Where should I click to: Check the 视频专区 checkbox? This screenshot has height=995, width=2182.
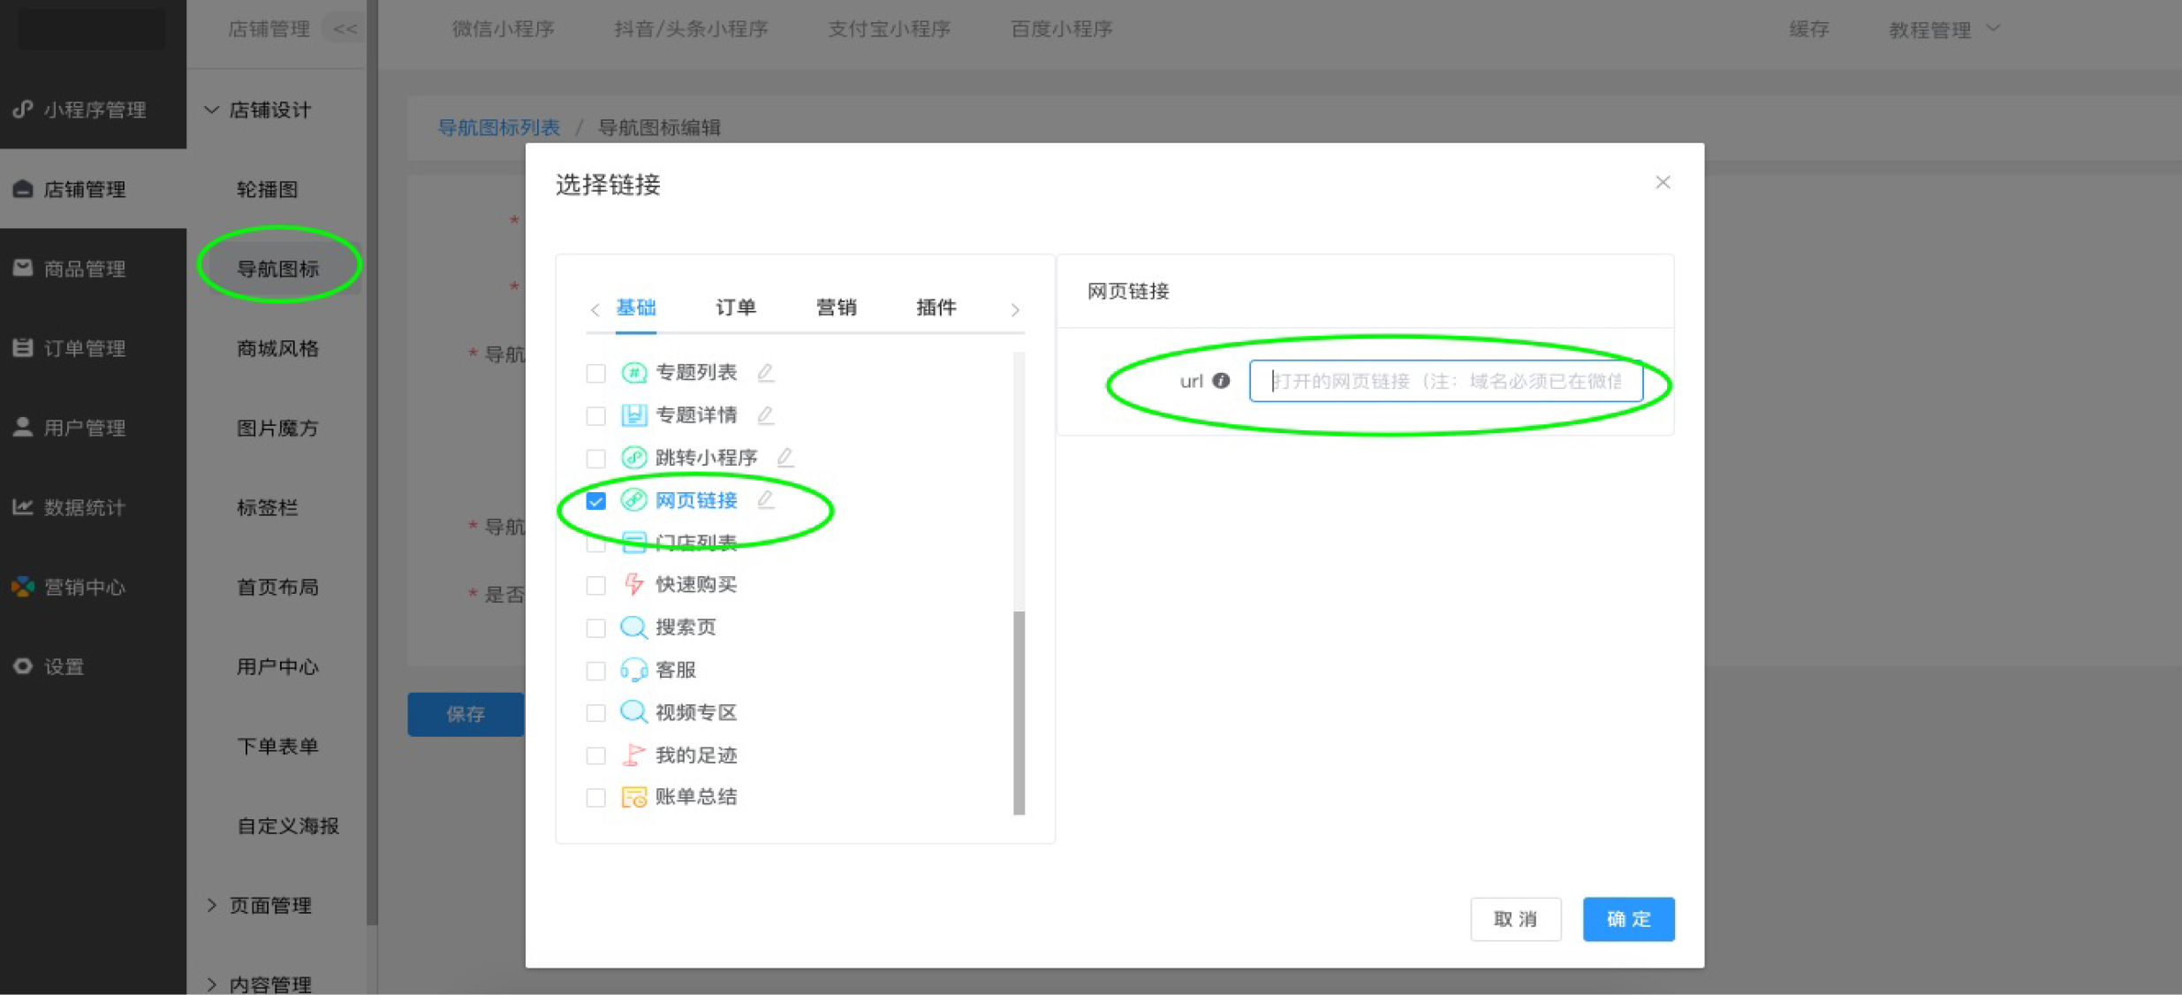[596, 713]
